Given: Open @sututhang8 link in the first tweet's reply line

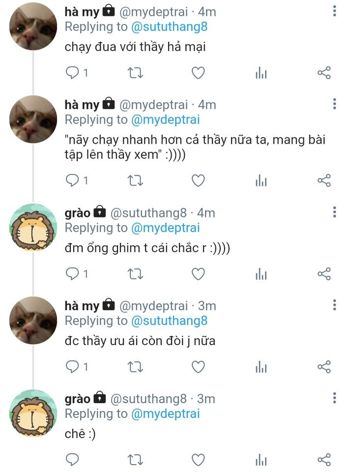Looking at the screenshot, I should click(x=169, y=27).
